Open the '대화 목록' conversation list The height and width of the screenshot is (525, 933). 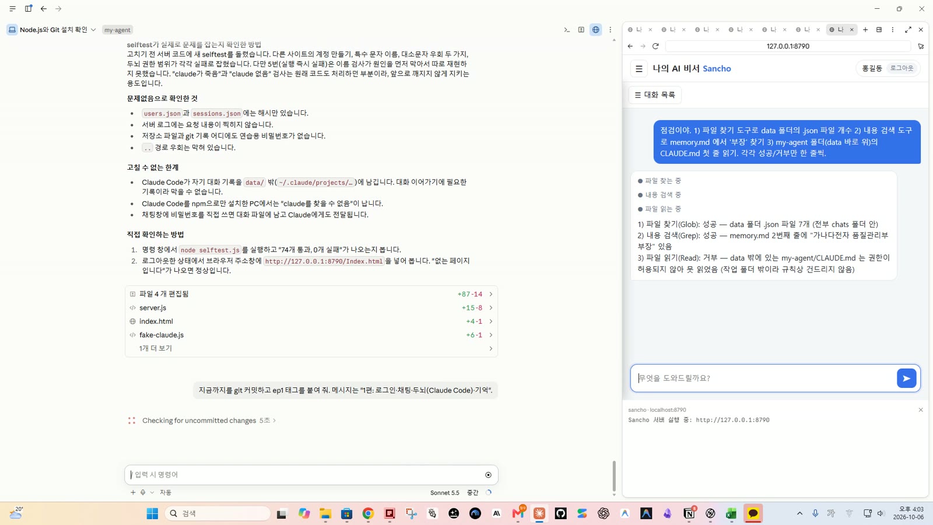tap(655, 95)
